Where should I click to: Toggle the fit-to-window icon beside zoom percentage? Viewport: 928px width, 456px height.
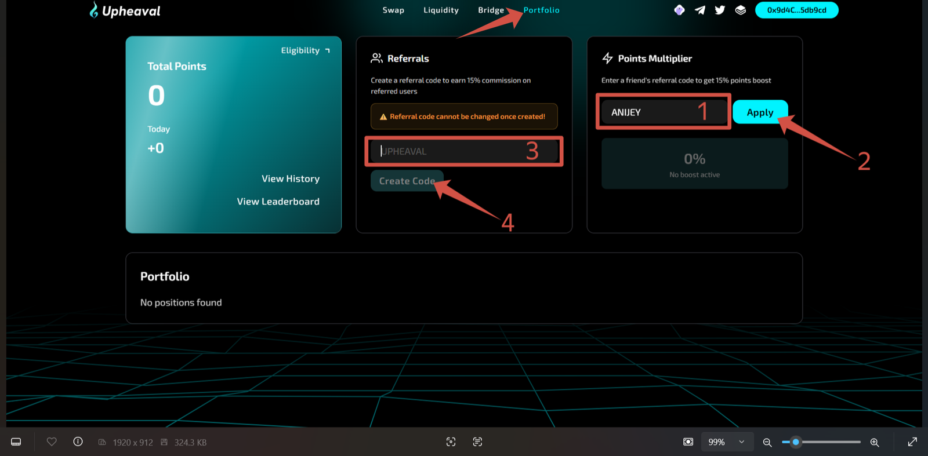pyautogui.click(x=688, y=442)
